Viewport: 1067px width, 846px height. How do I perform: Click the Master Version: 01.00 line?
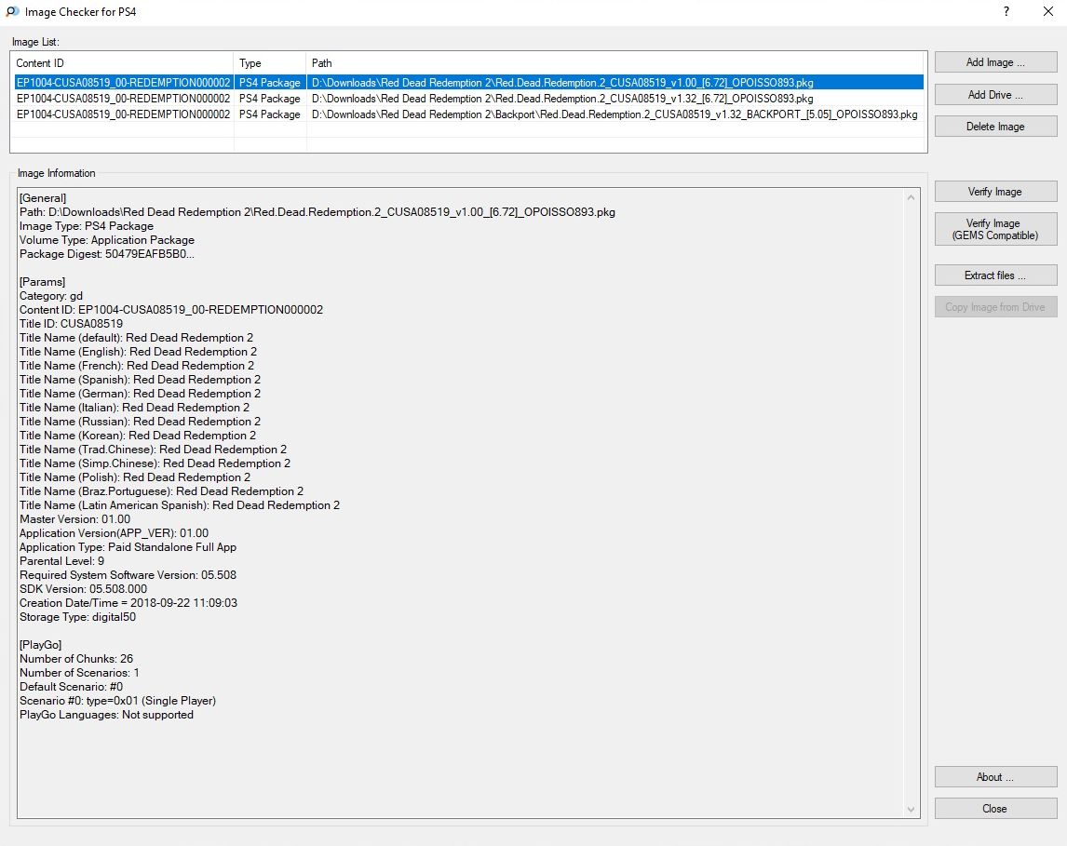pos(74,519)
